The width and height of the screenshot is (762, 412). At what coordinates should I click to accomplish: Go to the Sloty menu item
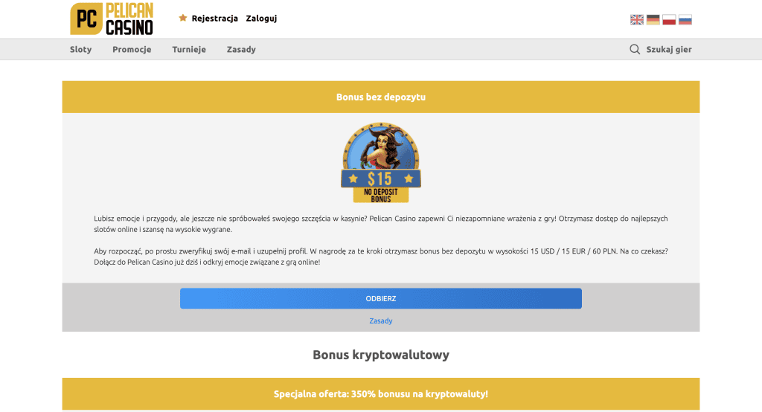click(x=80, y=49)
